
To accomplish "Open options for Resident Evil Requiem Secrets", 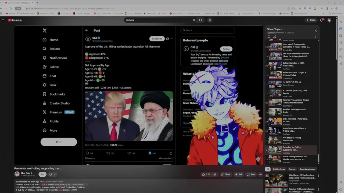I will click(x=318, y=190).
